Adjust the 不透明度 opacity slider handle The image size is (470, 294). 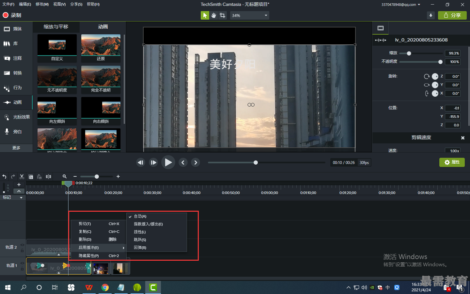click(x=440, y=62)
